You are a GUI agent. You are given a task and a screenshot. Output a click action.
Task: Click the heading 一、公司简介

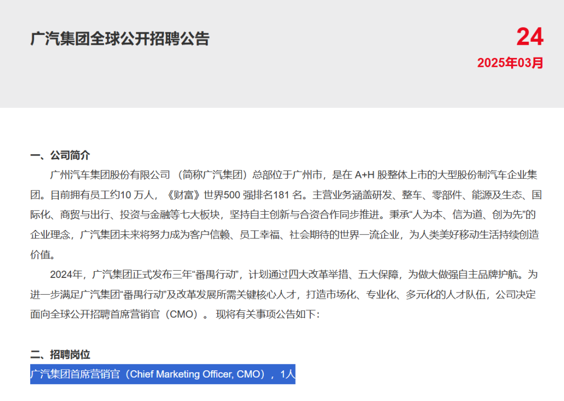[x=60, y=155]
